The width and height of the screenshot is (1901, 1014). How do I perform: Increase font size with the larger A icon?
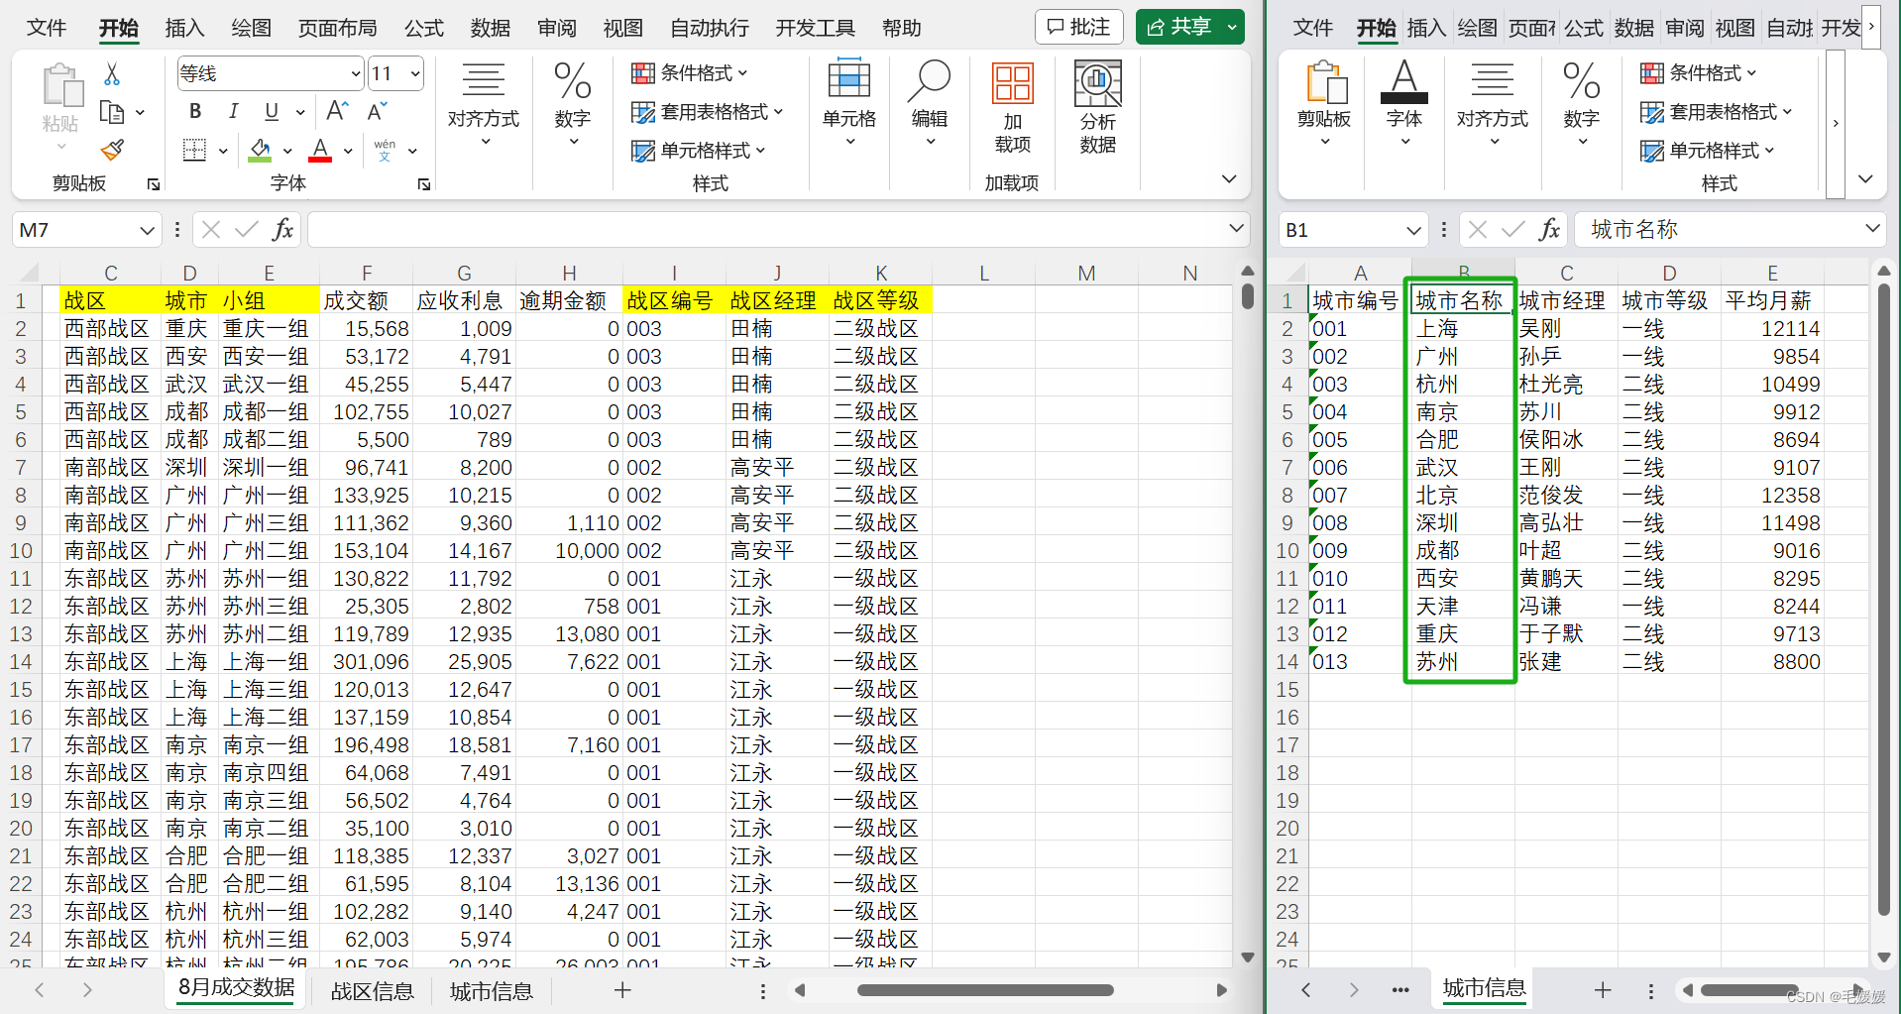[337, 111]
